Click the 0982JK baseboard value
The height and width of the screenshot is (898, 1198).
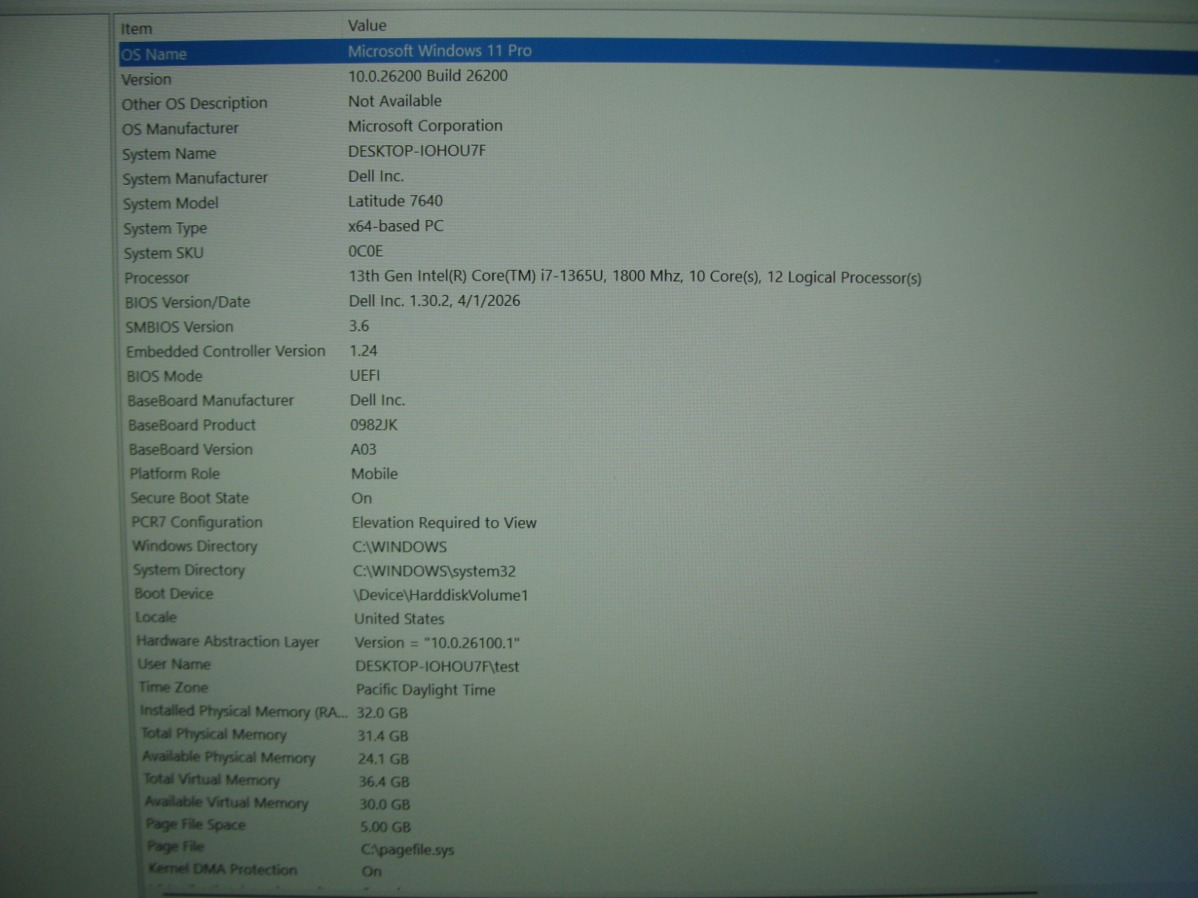[x=374, y=424]
